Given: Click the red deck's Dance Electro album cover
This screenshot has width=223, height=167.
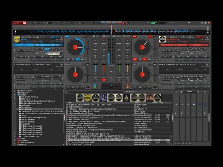Looking at the screenshot, I should pyautogui.click(x=162, y=39).
